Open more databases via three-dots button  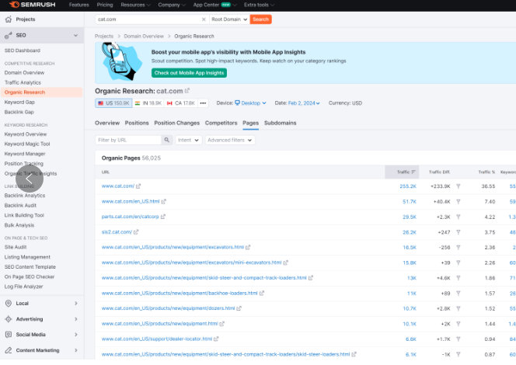(x=204, y=103)
